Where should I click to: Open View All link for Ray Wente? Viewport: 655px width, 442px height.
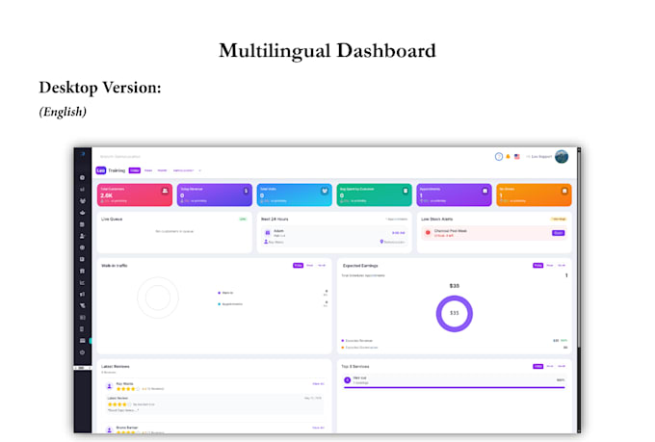click(x=318, y=383)
